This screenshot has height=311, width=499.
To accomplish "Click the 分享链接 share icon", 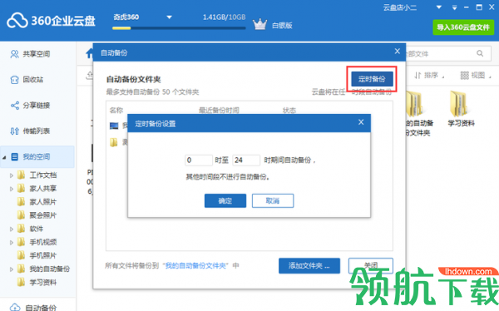I will pos(15,106).
